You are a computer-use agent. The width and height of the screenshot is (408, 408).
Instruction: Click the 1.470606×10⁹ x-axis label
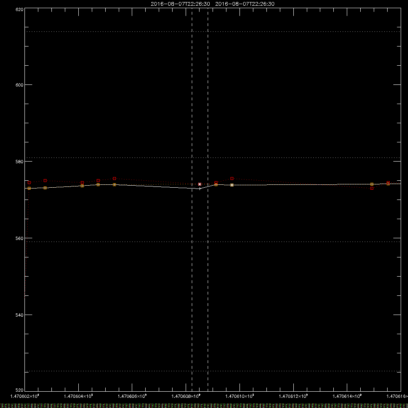(132, 396)
